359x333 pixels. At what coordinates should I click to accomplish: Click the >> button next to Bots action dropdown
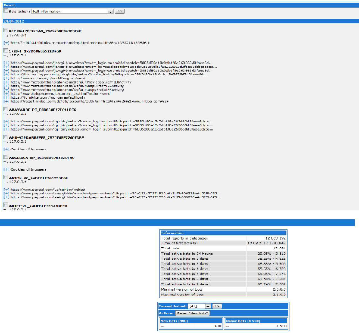point(119,11)
